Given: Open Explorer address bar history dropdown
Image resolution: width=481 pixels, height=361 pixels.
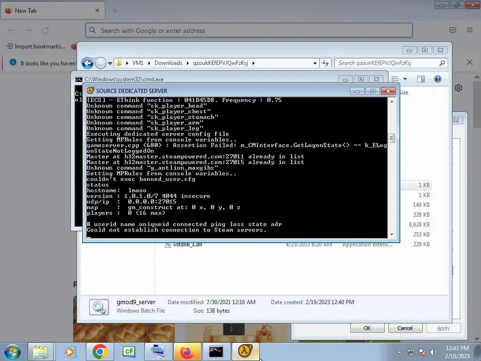Looking at the screenshot, I should click(315, 63).
